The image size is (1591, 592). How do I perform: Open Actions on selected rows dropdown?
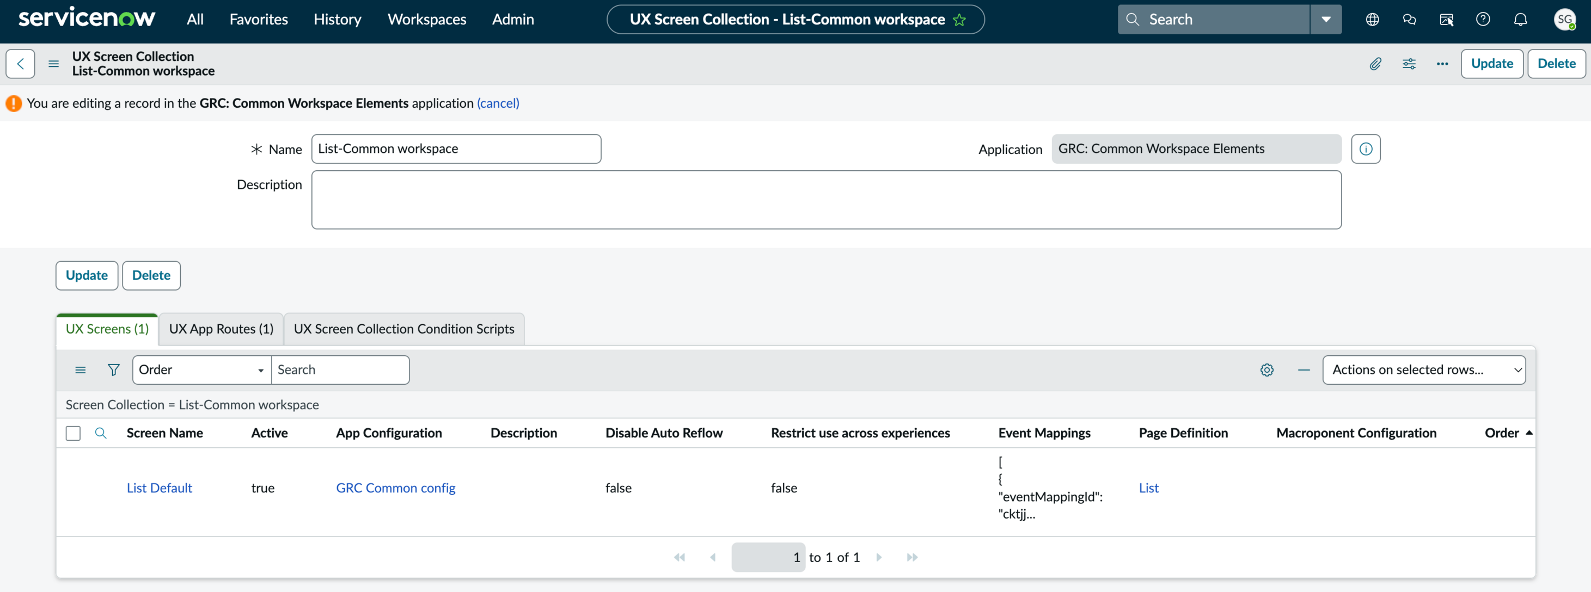tap(1424, 370)
